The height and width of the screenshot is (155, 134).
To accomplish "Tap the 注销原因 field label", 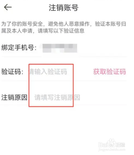I will (x=14, y=97).
